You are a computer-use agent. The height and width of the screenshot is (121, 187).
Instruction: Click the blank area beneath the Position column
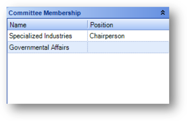click(x=128, y=78)
